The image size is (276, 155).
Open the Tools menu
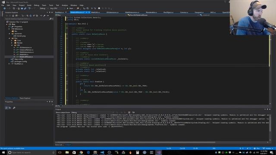coord(51,5)
